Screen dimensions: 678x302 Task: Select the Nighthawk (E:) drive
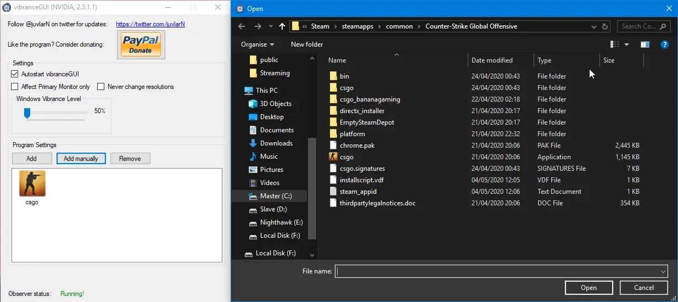tap(281, 222)
